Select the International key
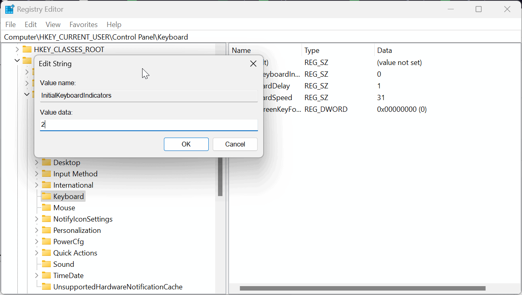 (x=73, y=185)
